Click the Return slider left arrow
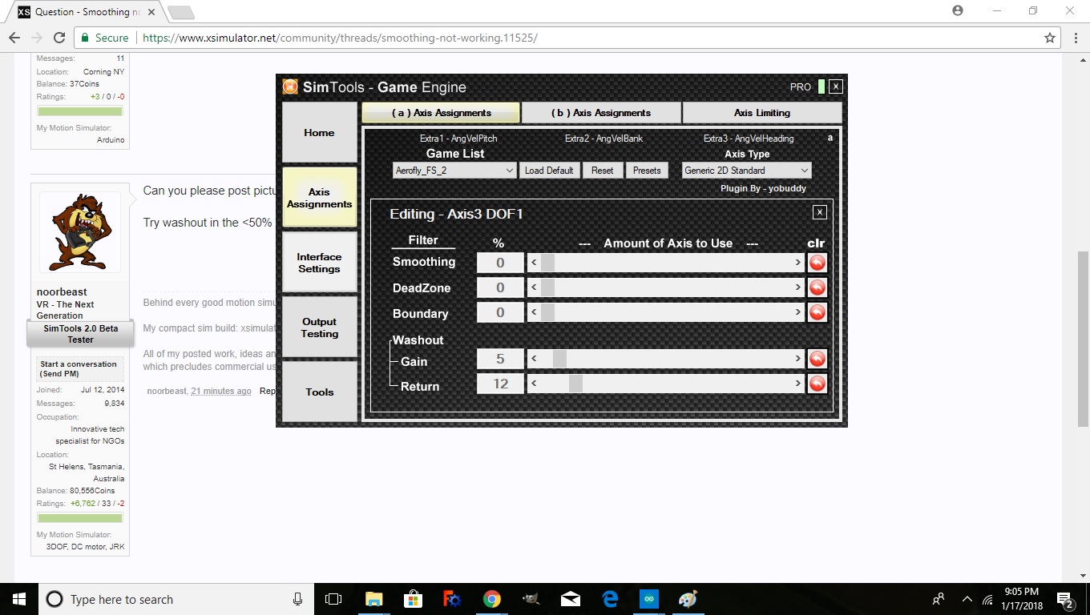Viewport: 1090px width, 615px height. (534, 384)
